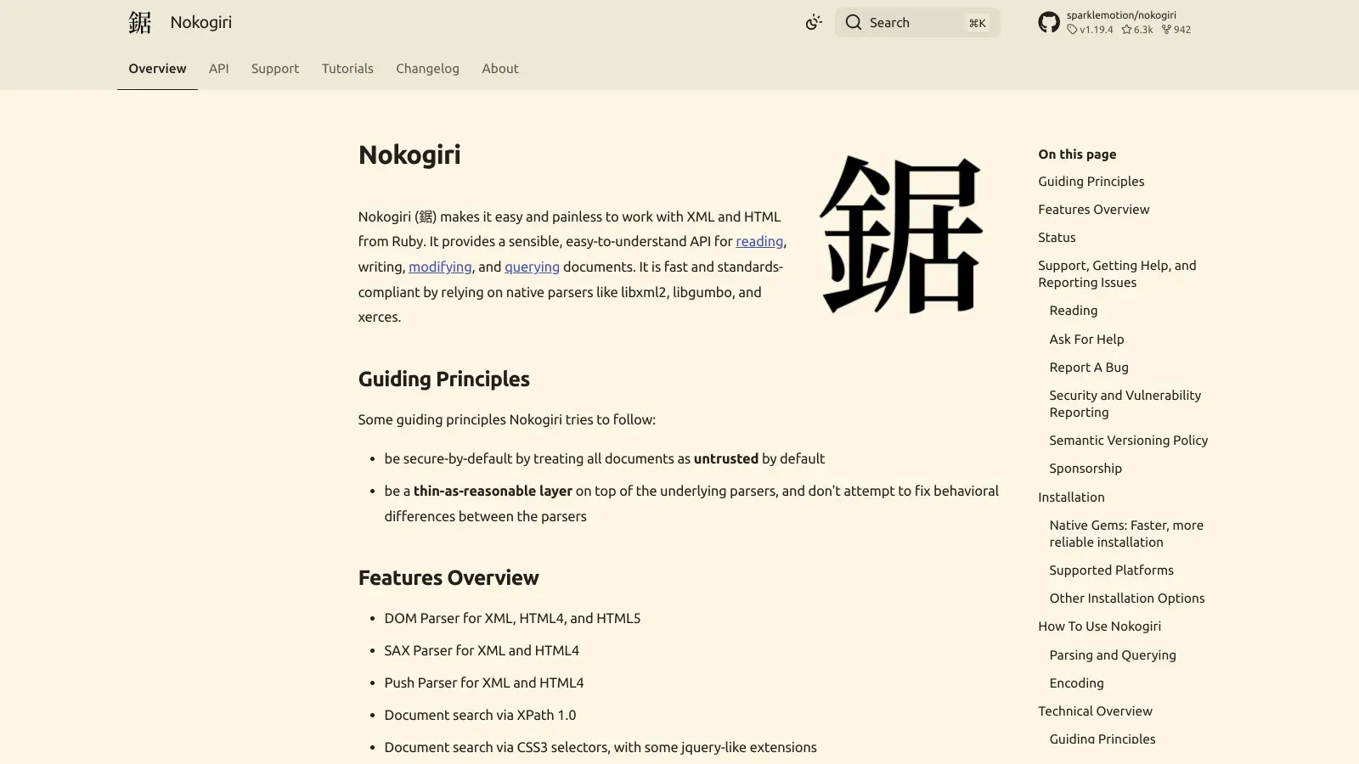
Task: Switch to the Overview tab
Action: click(x=157, y=69)
